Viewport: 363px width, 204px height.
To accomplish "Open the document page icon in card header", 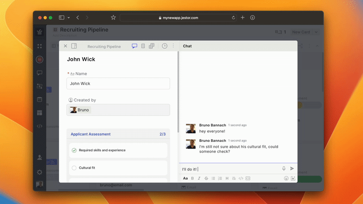I will coord(143,46).
